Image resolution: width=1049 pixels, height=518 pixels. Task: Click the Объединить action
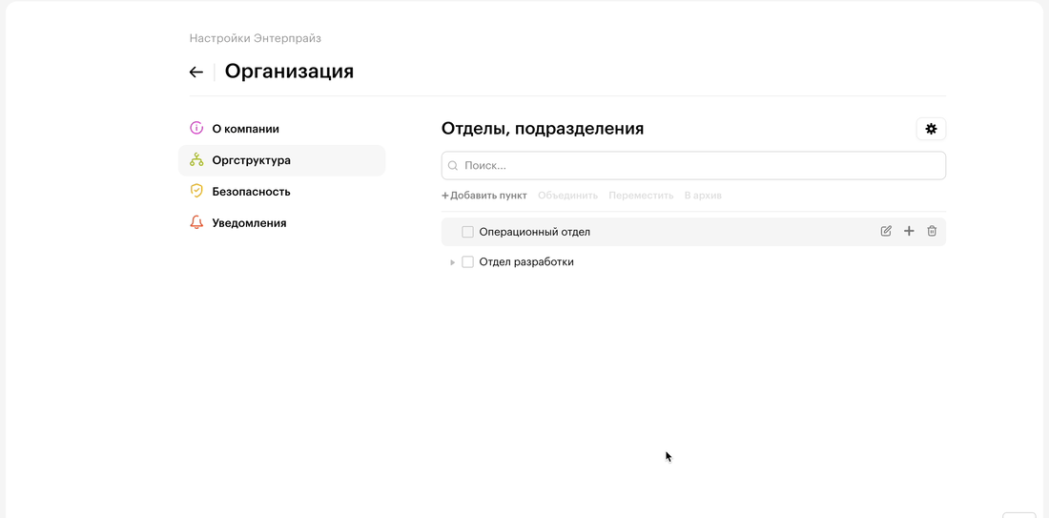(x=567, y=196)
